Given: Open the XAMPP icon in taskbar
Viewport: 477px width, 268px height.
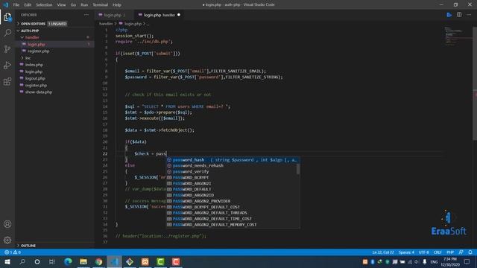Looking at the screenshot, I should click(145, 261).
